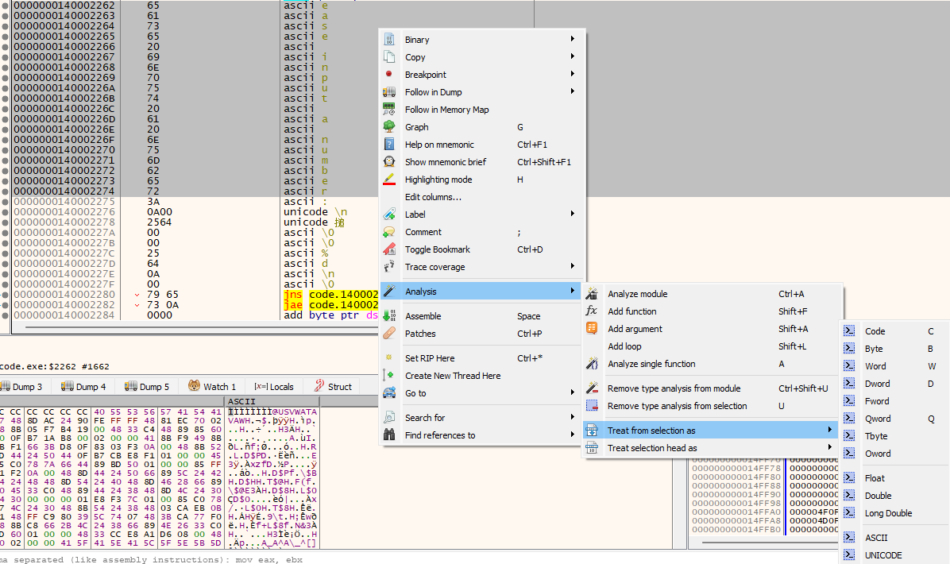Expand the Copy submenu arrow
Screen dimensions: 950x564
(573, 56)
